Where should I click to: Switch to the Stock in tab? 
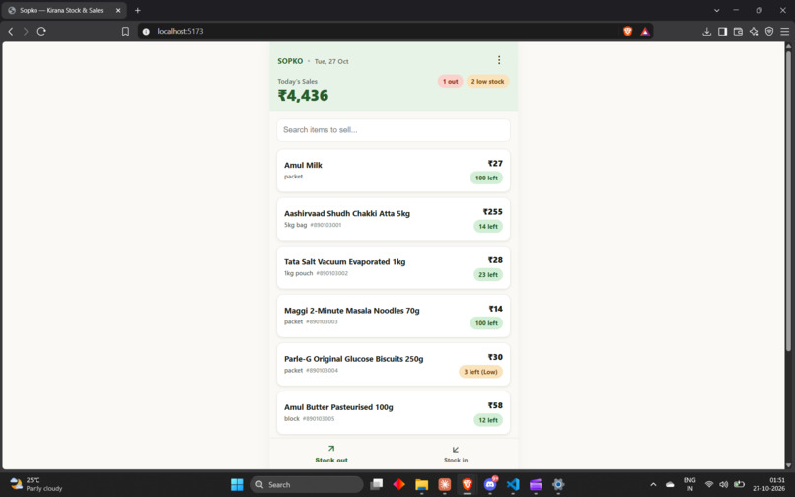[456, 454]
